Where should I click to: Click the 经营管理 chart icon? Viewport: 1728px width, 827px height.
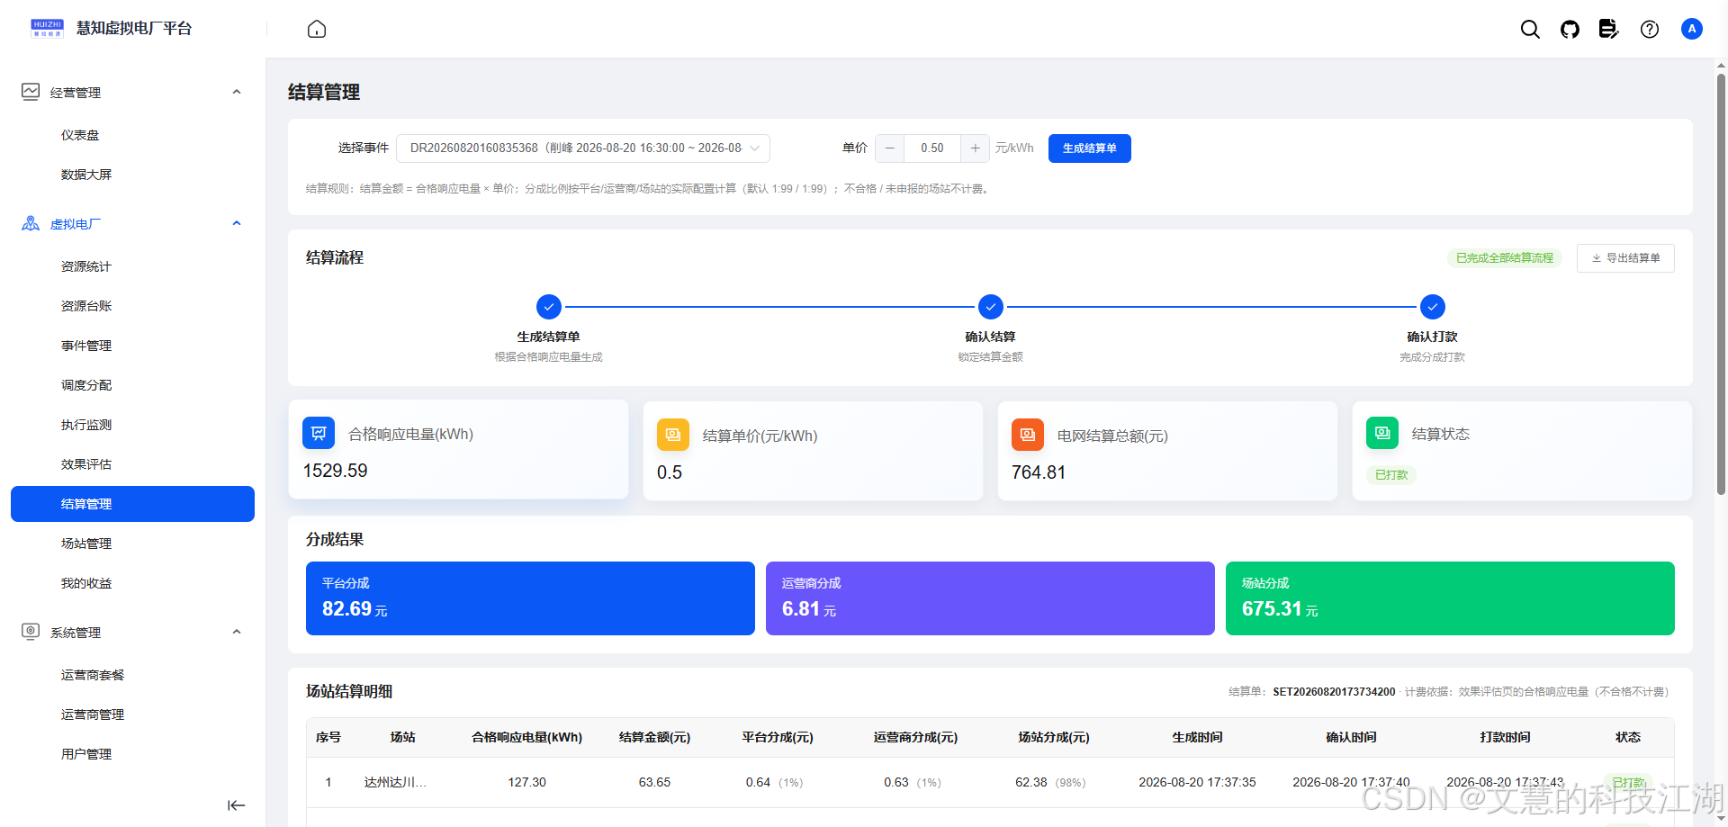pos(31,92)
